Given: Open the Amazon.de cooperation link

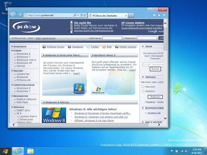Looking at the screenshot, I should tap(154, 113).
